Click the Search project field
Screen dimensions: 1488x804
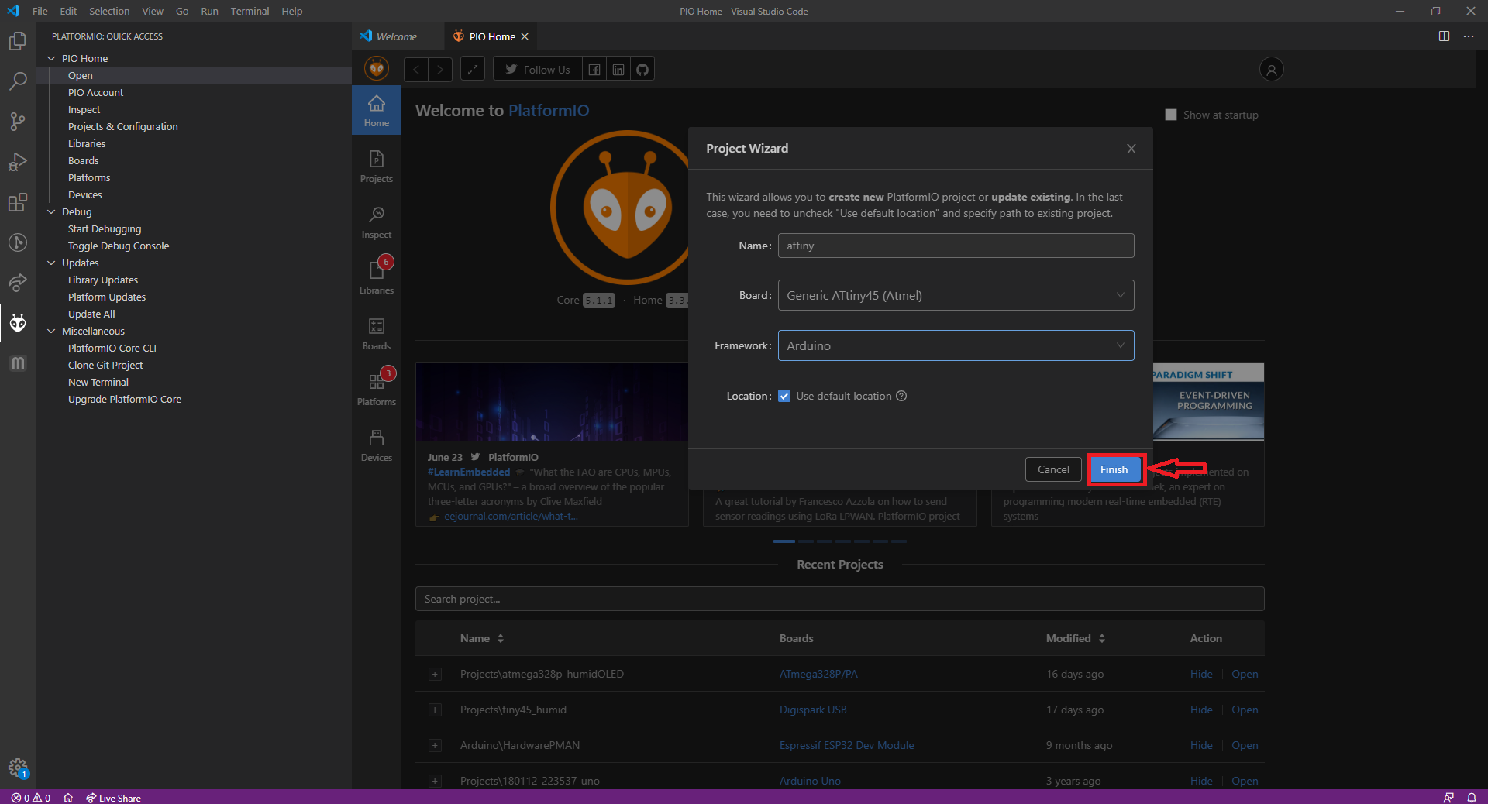pos(839,599)
